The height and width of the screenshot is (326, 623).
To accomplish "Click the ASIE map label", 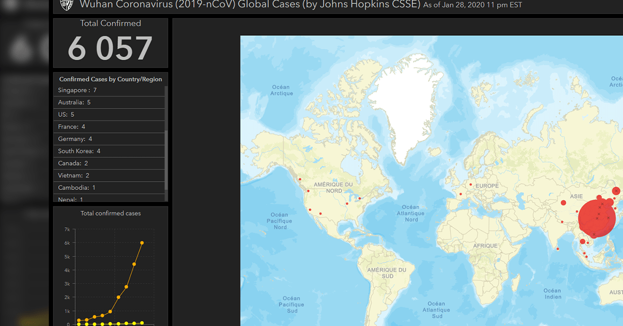I will tap(576, 197).
